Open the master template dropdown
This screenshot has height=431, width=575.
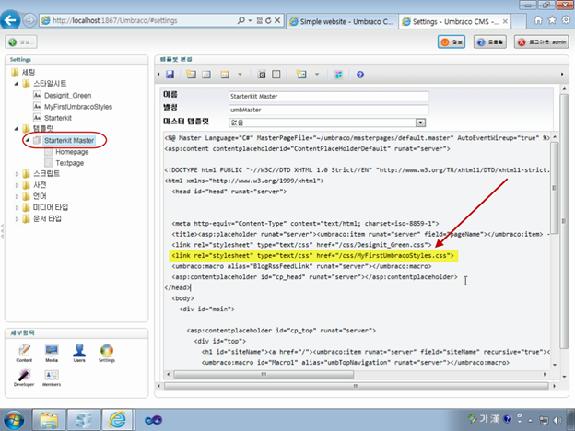(x=420, y=122)
